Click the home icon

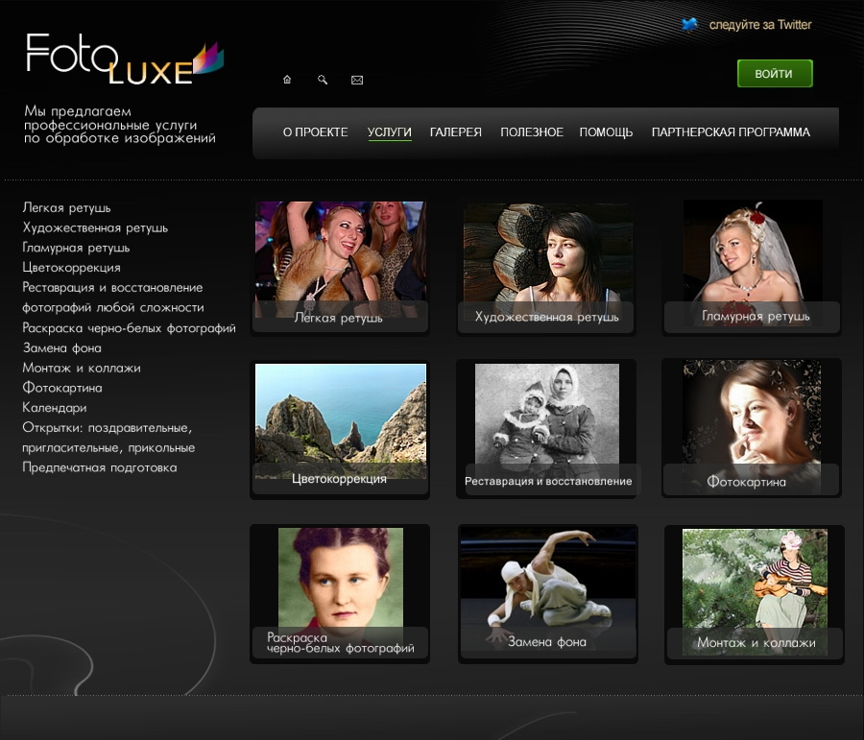286,80
